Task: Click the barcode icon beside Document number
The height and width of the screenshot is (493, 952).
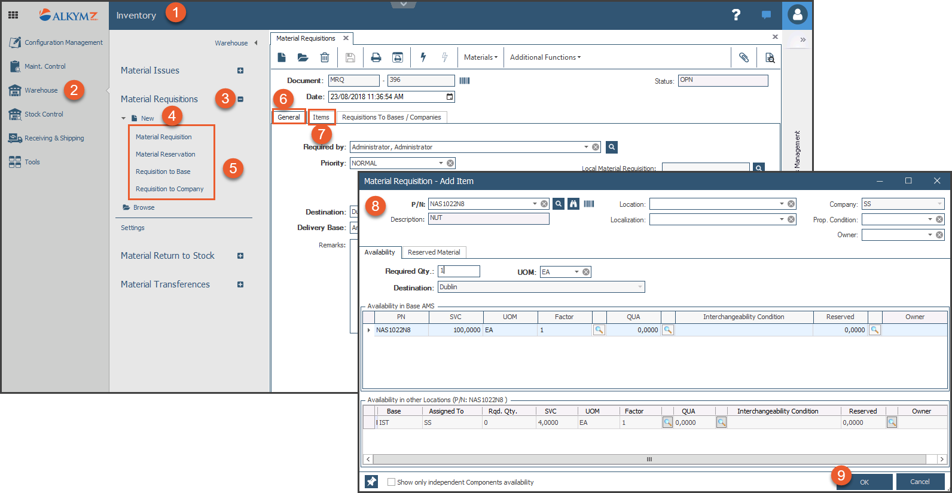Action: tap(465, 81)
